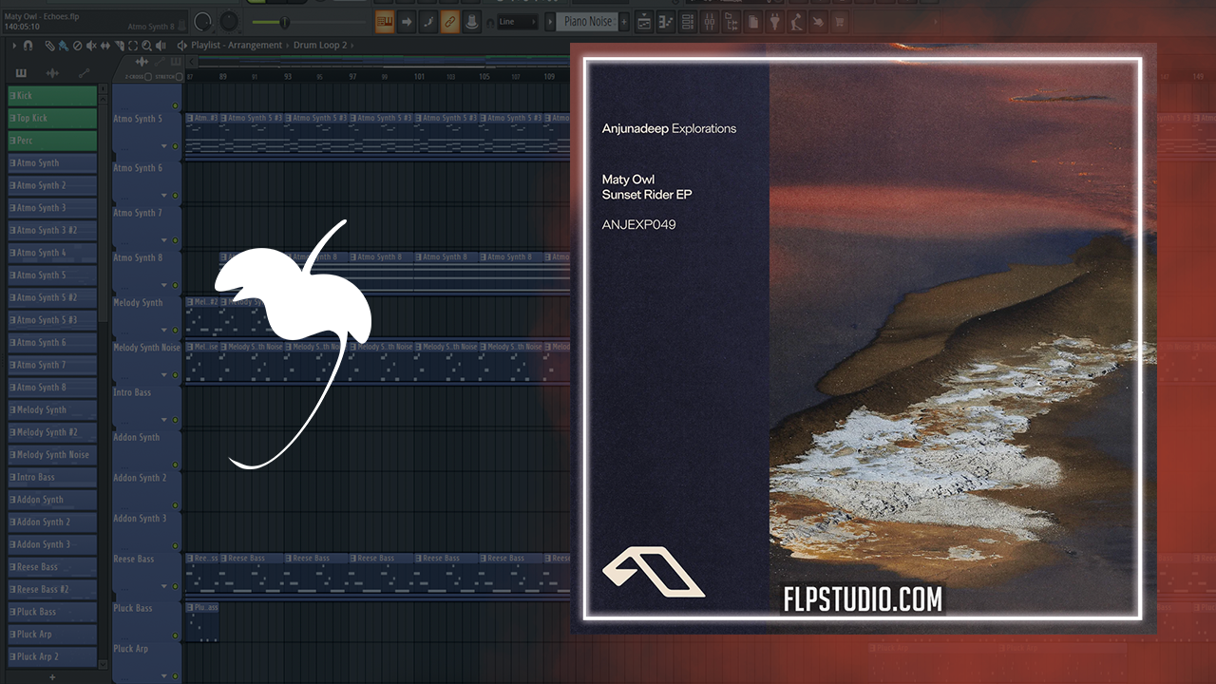The height and width of the screenshot is (684, 1216).
Task: Mute the Atmo Synth 5 track
Action: tap(175, 105)
